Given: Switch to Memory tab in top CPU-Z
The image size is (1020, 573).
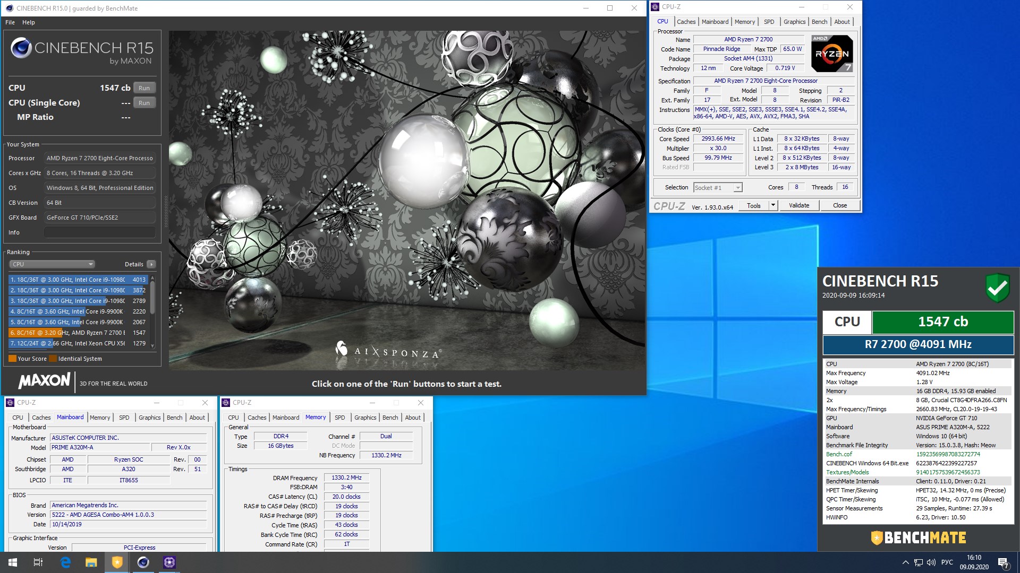Looking at the screenshot, I should [745, 22].
